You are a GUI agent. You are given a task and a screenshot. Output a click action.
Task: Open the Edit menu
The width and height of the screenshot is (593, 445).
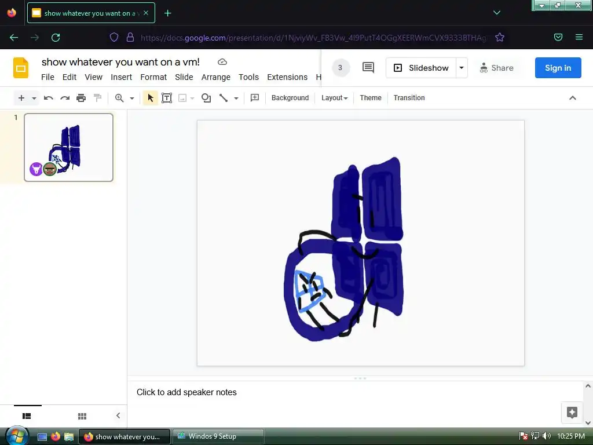tap(69, 77)
